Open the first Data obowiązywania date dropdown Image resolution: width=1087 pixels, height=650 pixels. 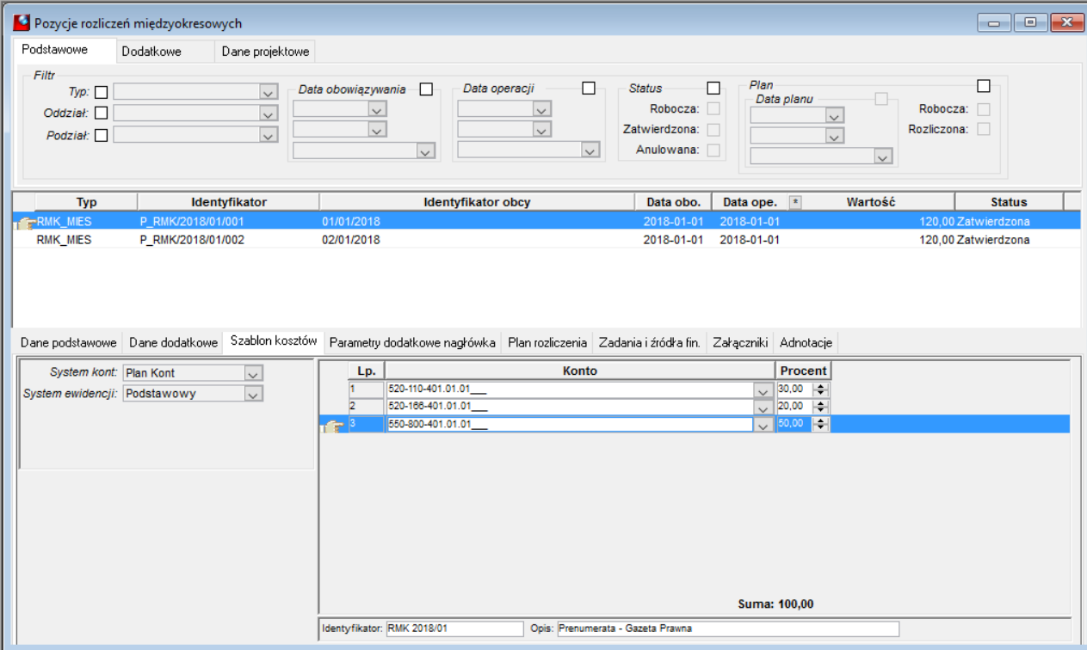point(377,109)
